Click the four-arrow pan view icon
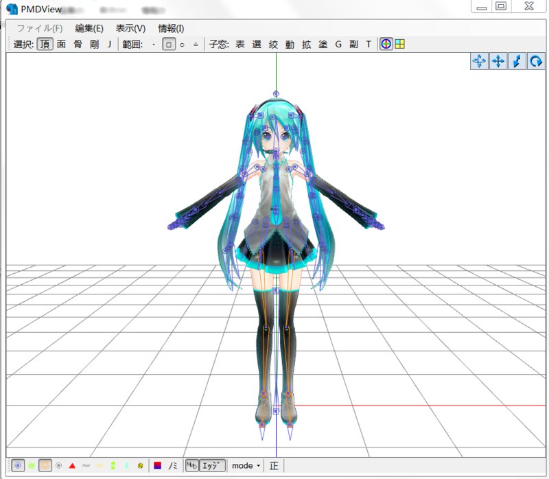The image size is (549, 479). pyautogui.click(x=498, y=62)
